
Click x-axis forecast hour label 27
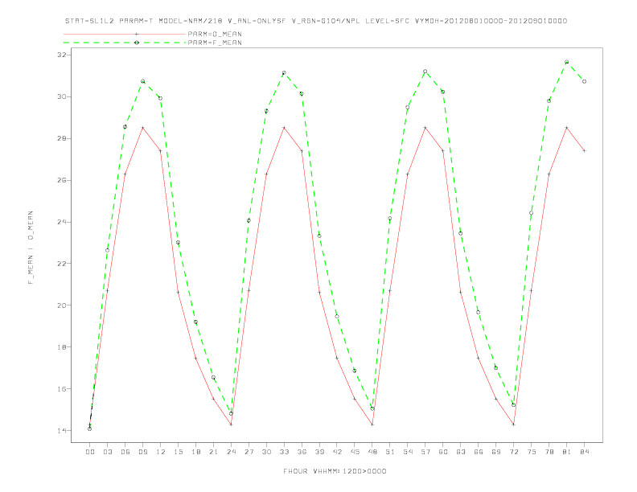click(249, 452)
